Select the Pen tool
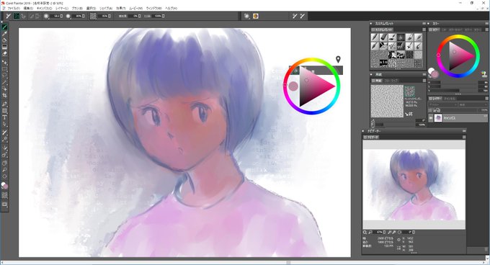 (x=4, y=104)
